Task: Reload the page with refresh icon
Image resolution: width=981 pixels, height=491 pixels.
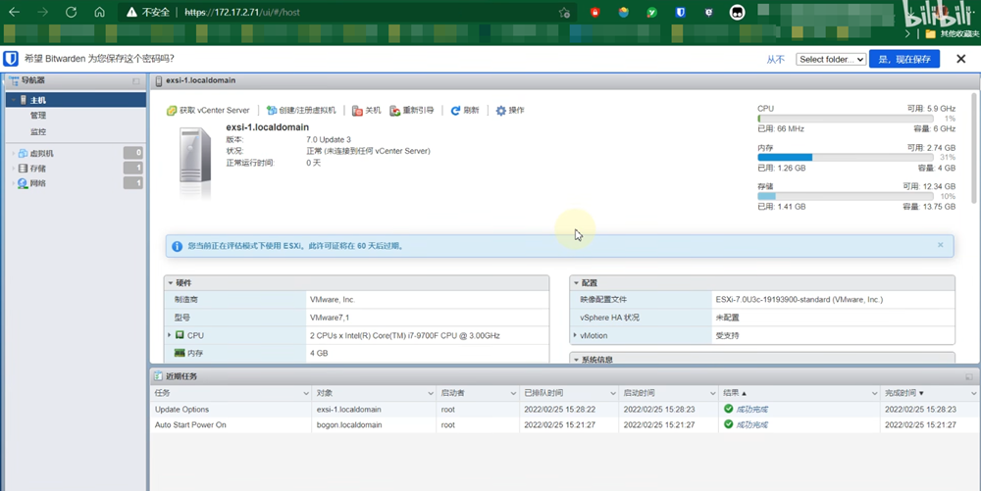Action: point(72,12)
